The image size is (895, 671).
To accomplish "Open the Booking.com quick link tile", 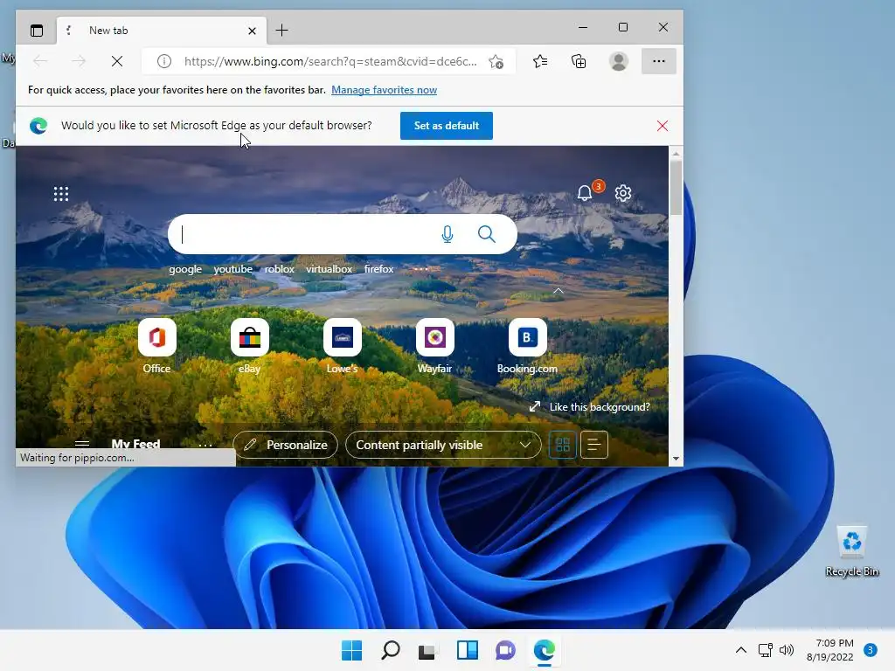I will [x=527, y=346].
